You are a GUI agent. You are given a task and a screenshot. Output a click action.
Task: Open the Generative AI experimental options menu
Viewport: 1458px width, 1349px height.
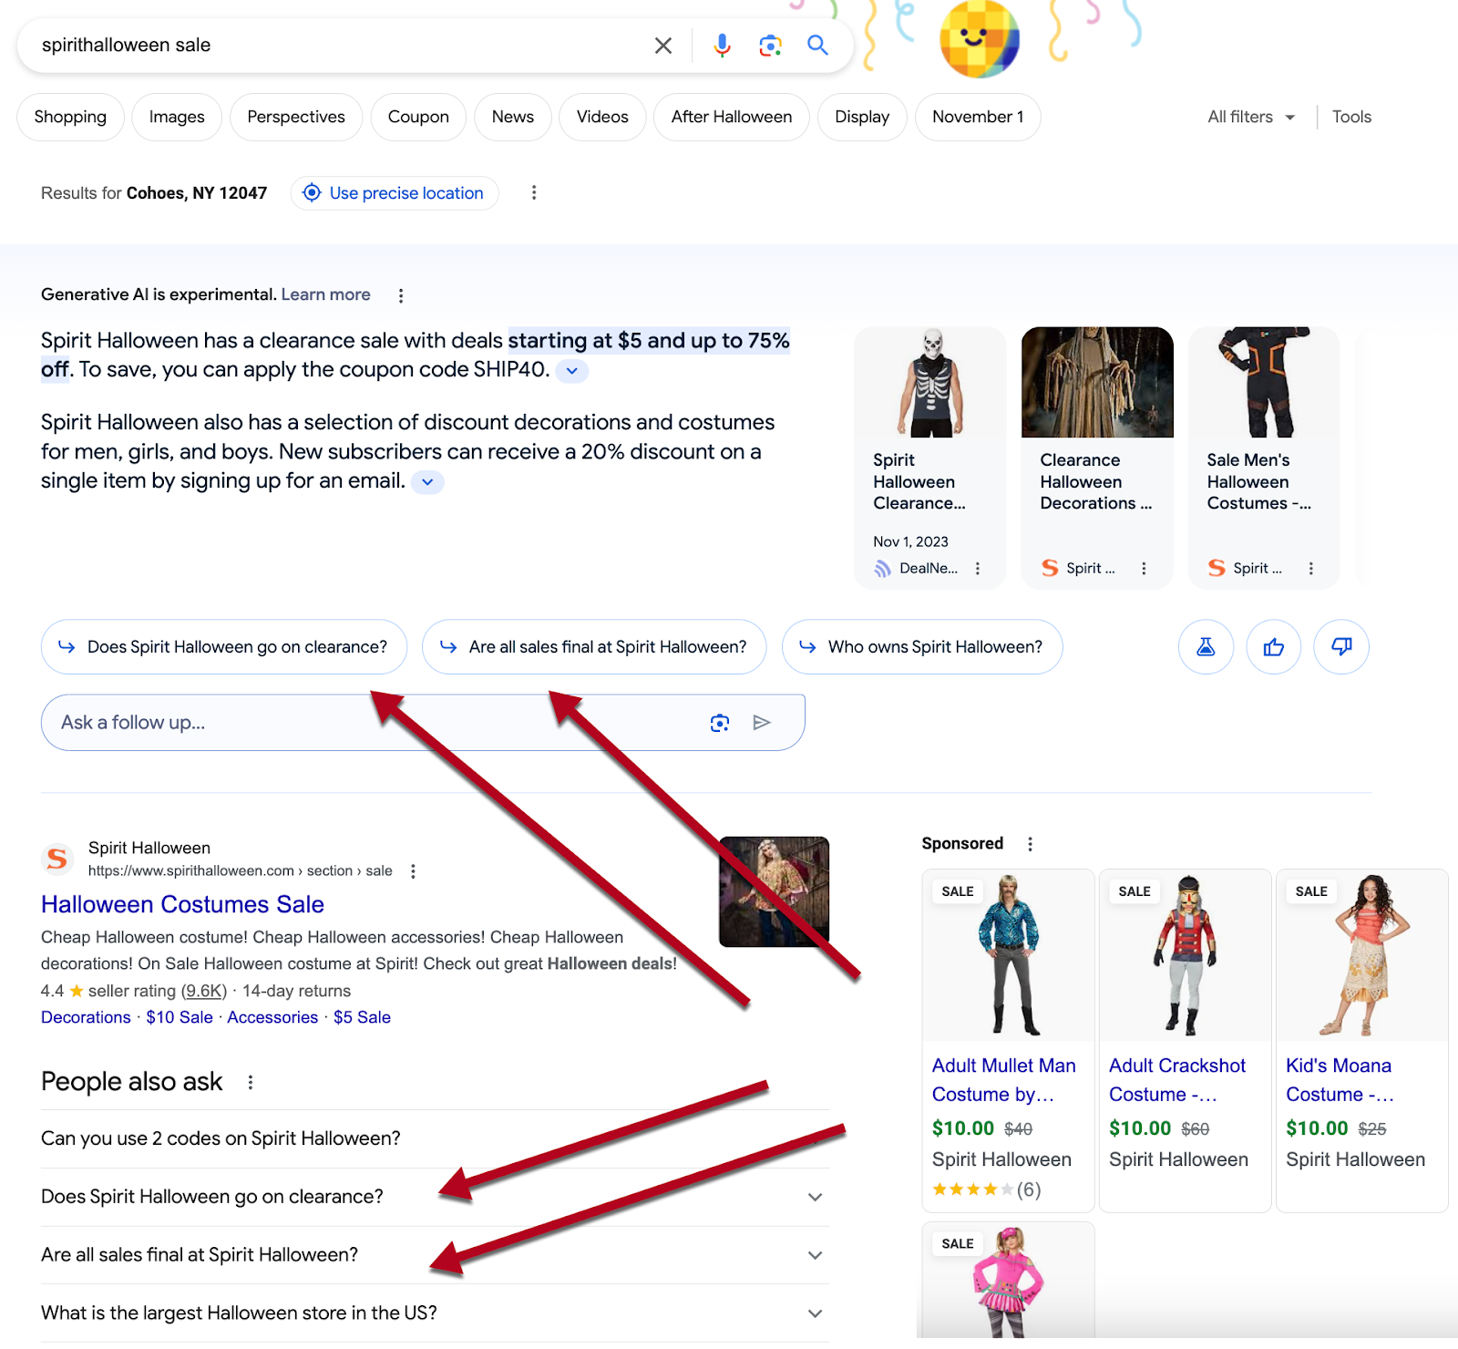pos(401,295)
